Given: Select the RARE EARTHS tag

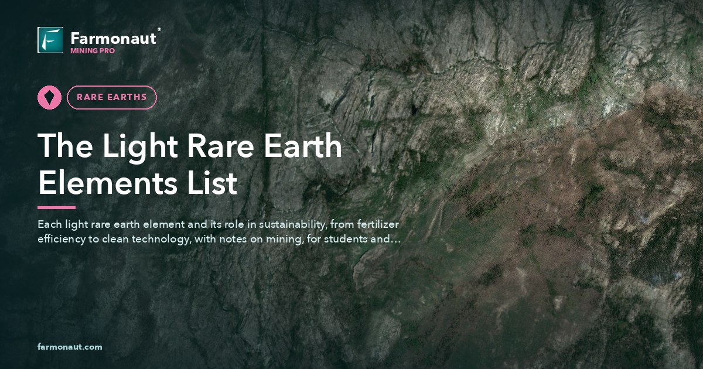Looking at the screenshot, I should coord(112,97).
